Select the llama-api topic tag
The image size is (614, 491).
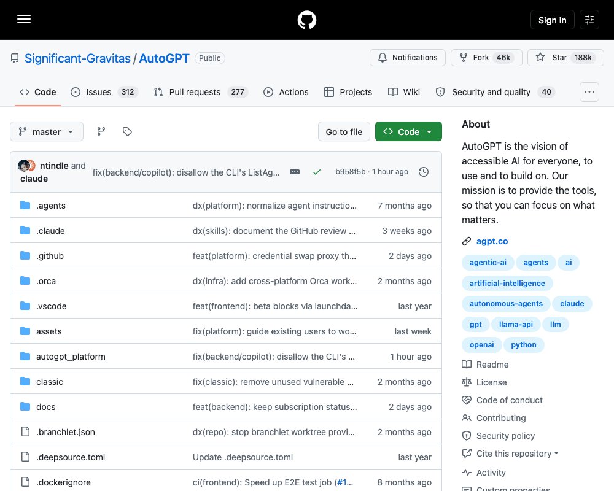(516, 324)
